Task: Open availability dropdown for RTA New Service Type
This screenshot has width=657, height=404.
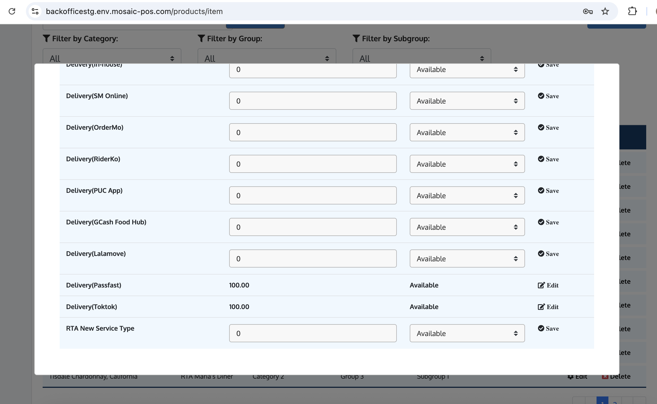Action: [x=467, y=333]
